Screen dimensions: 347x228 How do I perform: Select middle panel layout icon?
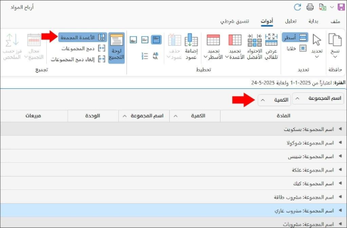pyautogui.click(x=145, y=40)
